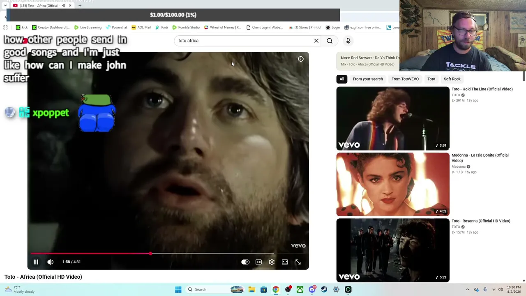Open OBS Studio from the taskbar
The width and height of the screenshot is (526, 296).
(x=288, y=289)
